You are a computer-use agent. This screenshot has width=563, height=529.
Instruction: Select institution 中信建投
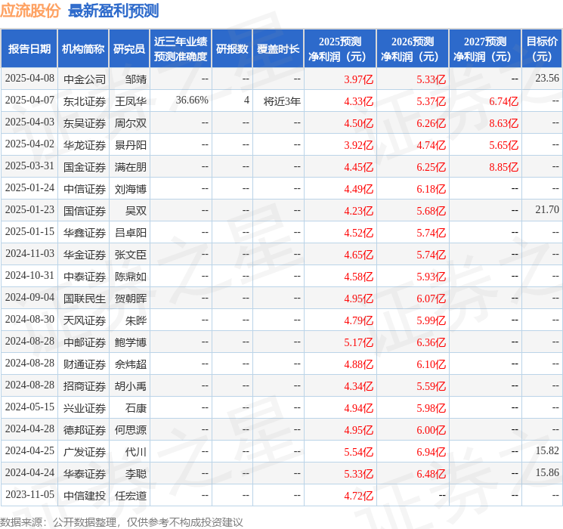tap(85, 495)
